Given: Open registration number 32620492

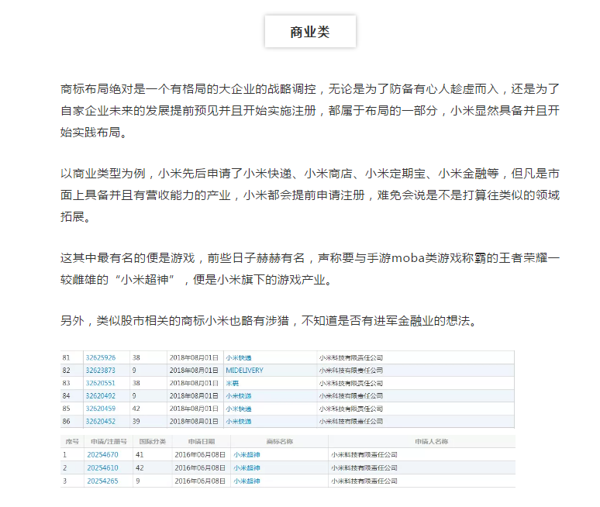Looking at the screenshot, I should point(100,395).
